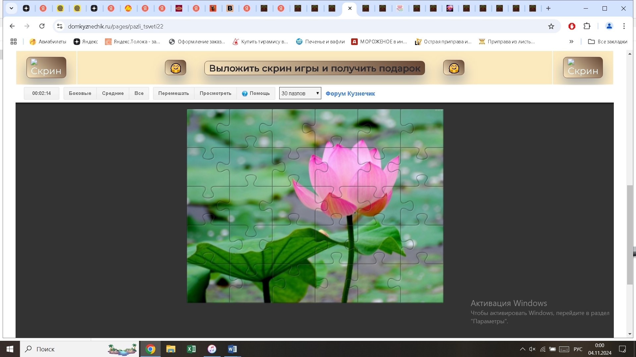Image resolution: width=636 pixels, height=357 pixels.
Task: View site information icon in address bar
Action: 60,26
